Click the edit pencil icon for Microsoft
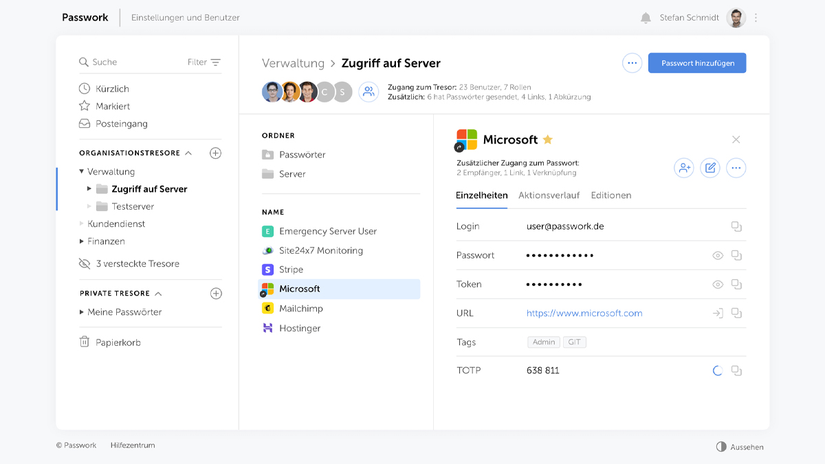This screenshot has height=464, width=825. tap(710, 168)
